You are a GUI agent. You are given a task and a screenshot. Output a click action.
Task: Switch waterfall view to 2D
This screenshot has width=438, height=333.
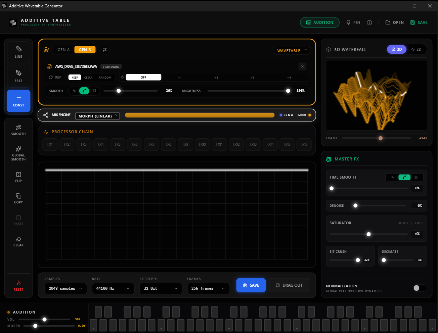(x=416, y=49)
